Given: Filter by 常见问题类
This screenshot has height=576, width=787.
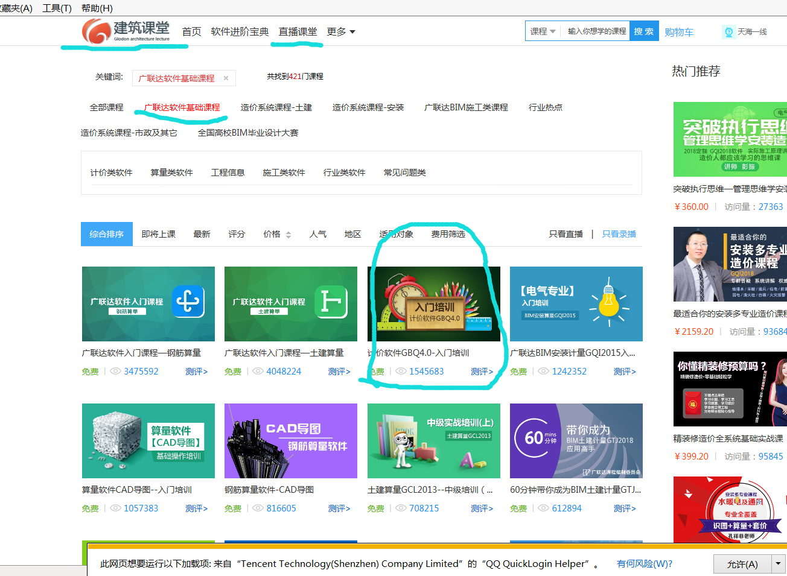Looking at the screenshot, I should click(404, 172).
